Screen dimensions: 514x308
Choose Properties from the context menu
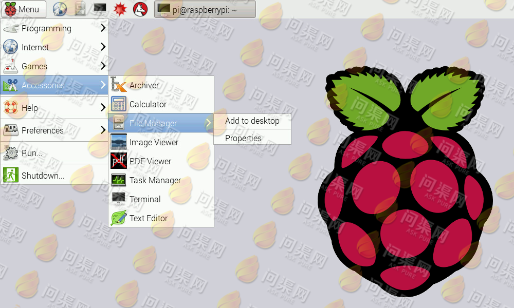(x=252, y=138)
